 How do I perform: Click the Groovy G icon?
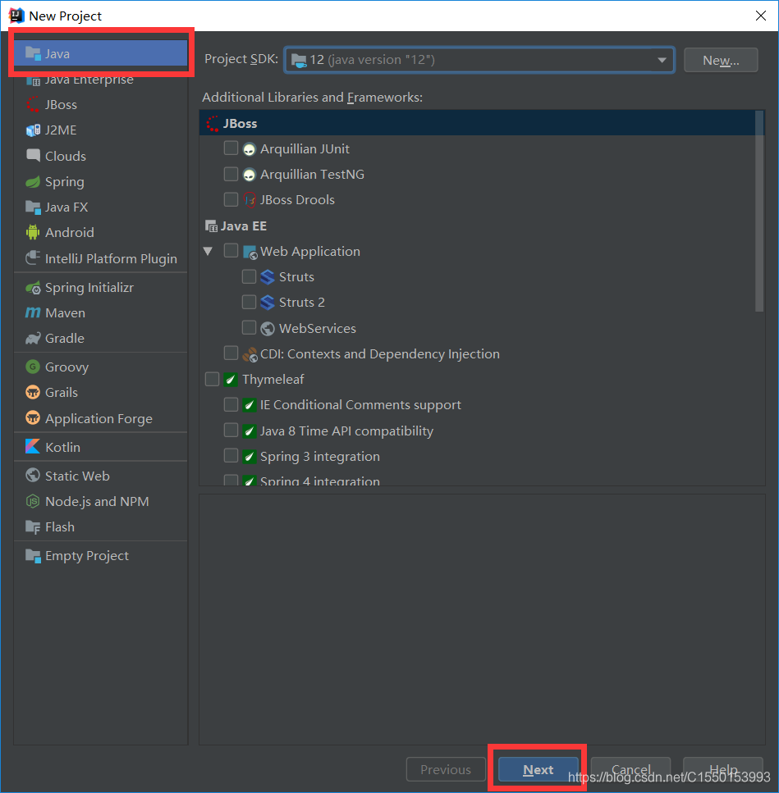point(33,367)
